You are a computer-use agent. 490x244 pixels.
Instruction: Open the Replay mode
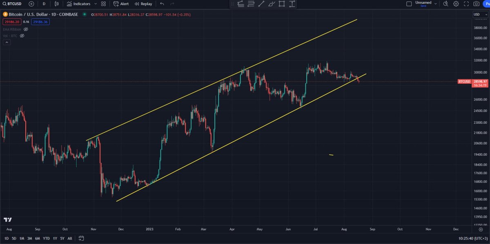pos(143,4)
